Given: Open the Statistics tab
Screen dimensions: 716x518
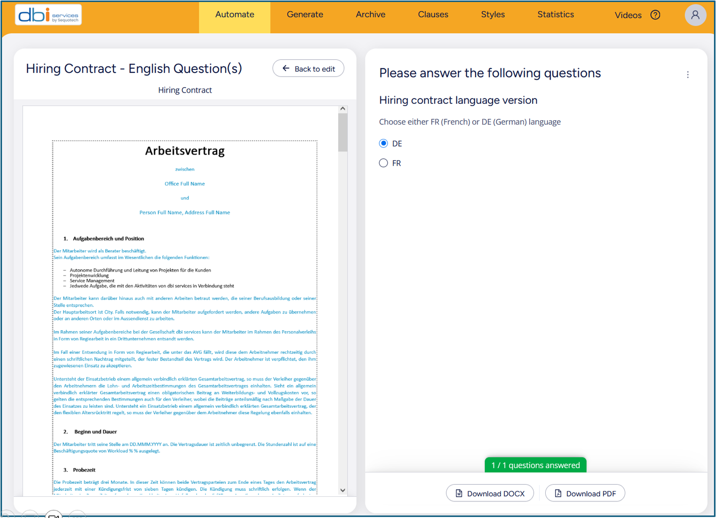Looking at the screenshot, I should [555, 15].
